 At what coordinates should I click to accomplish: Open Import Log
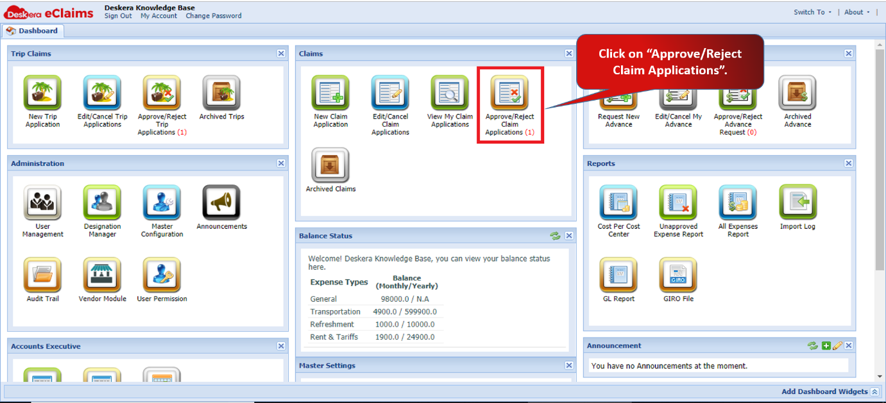click(797, 203)
